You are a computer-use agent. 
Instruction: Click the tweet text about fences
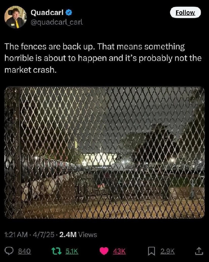103,58
